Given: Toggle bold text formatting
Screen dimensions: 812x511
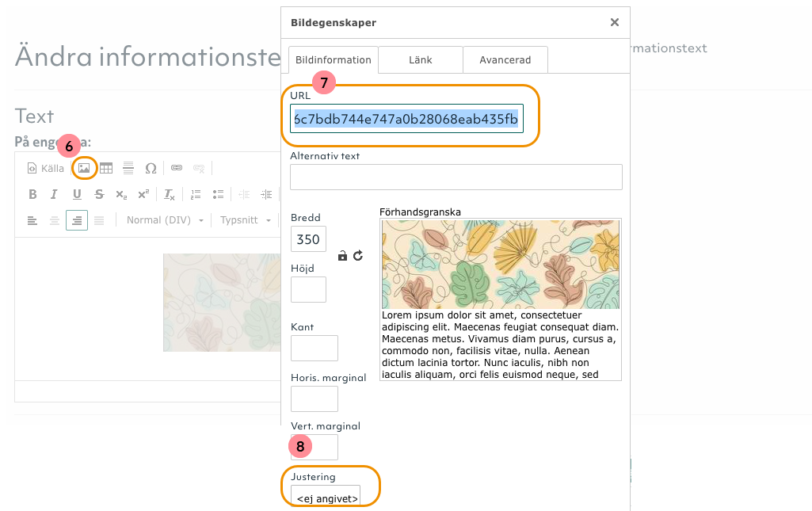Looking at the screenshot, I should (x=32, y=194).
